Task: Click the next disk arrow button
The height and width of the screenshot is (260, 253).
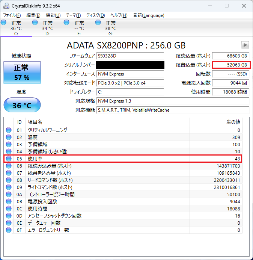Action: point(245,45)
